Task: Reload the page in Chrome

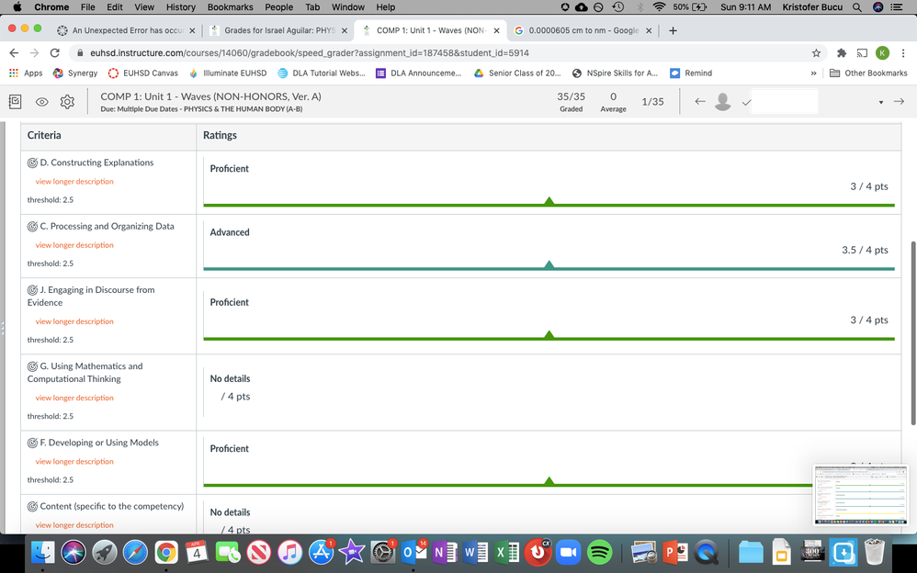Action: 55,53
